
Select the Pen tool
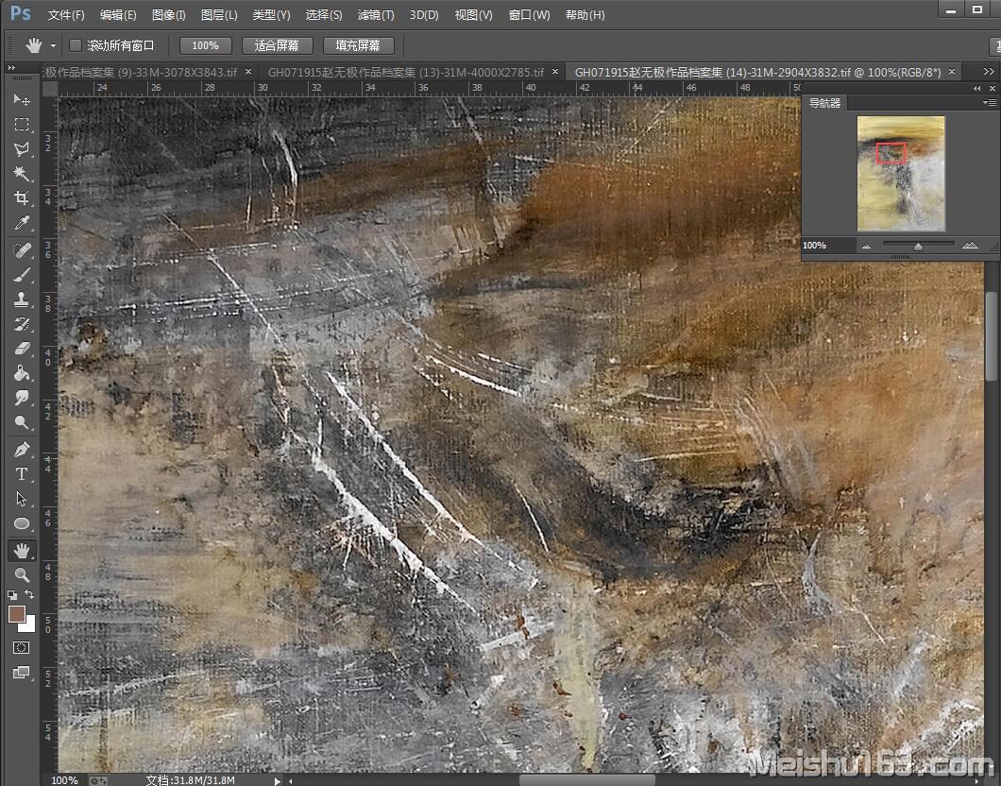point(22,450)
